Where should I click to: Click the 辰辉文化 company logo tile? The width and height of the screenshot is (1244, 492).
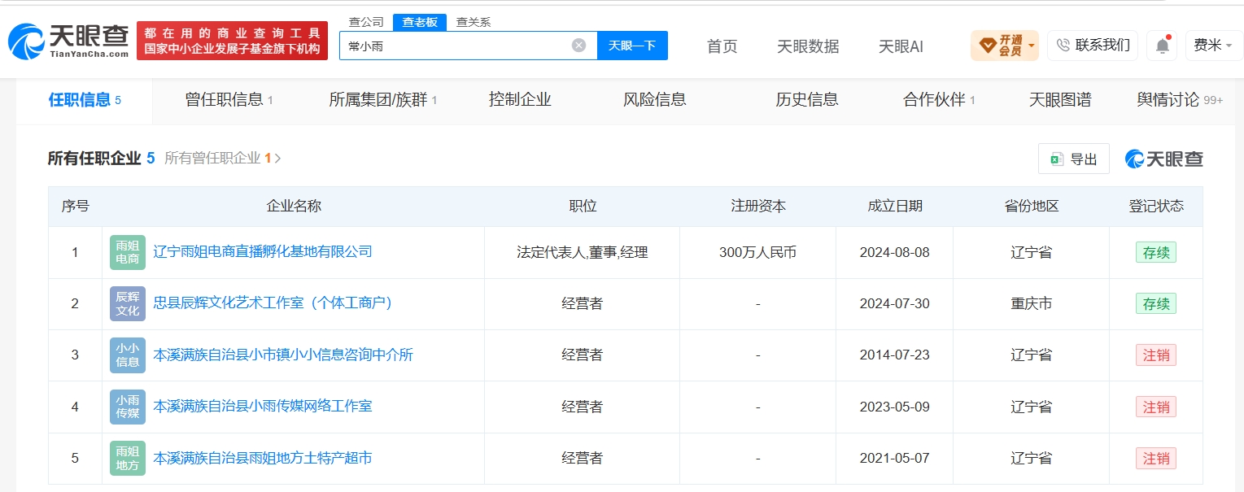128,303
